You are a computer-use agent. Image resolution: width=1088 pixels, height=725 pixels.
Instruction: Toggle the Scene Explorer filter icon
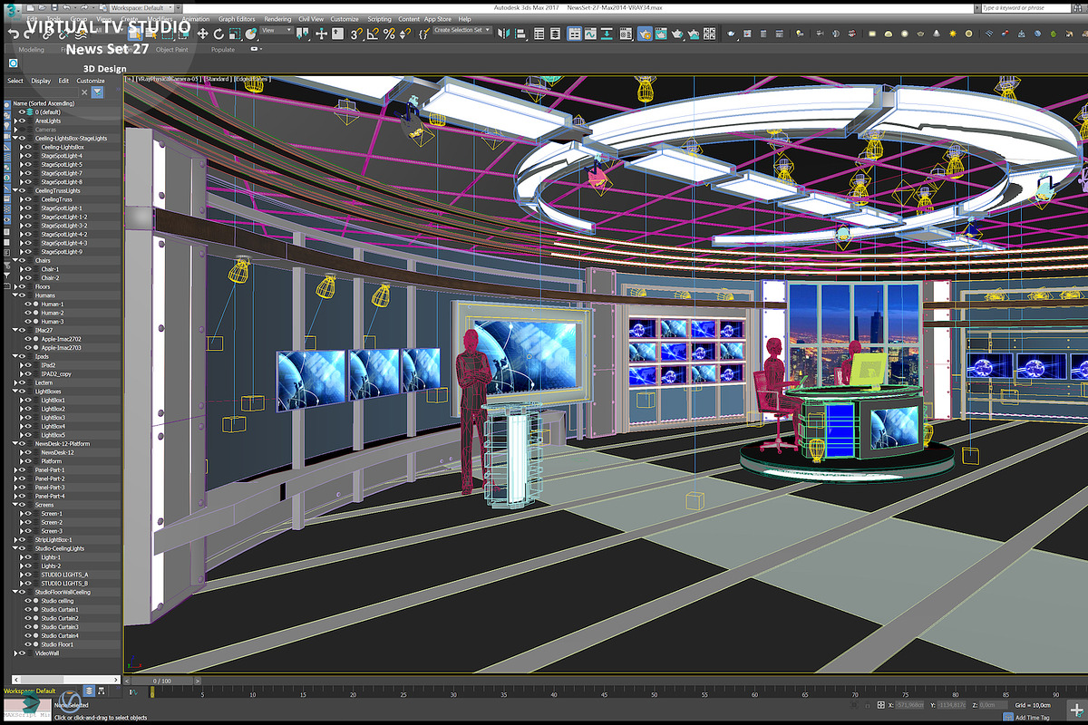[98, 92]
